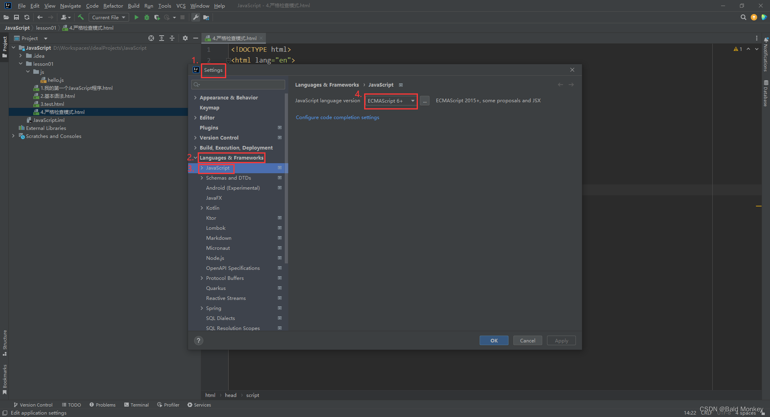Jump to next highlighted error arrow
770x417 pixels.
757,49
